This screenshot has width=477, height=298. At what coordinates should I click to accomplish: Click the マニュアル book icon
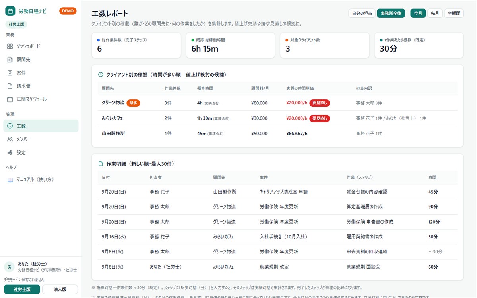10,180
